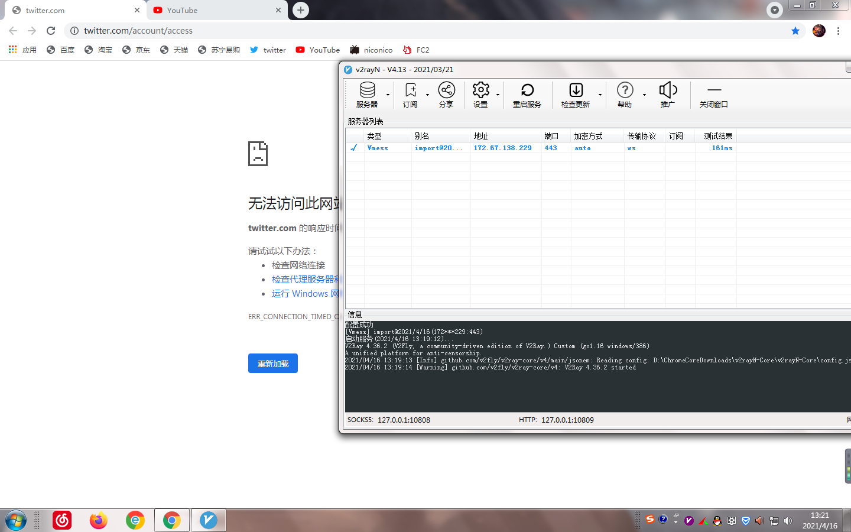
Task: Toggle the active server checkmark in server list
Action: pyautogui.click(x=355, y=148)
